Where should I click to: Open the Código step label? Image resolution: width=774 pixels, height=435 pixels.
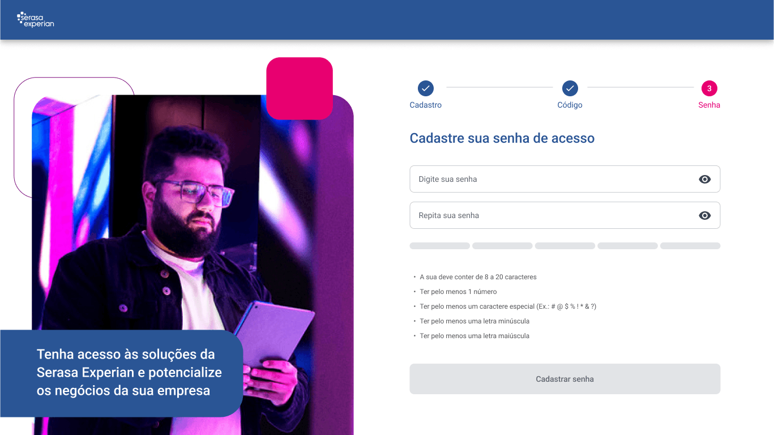(570, 105)
